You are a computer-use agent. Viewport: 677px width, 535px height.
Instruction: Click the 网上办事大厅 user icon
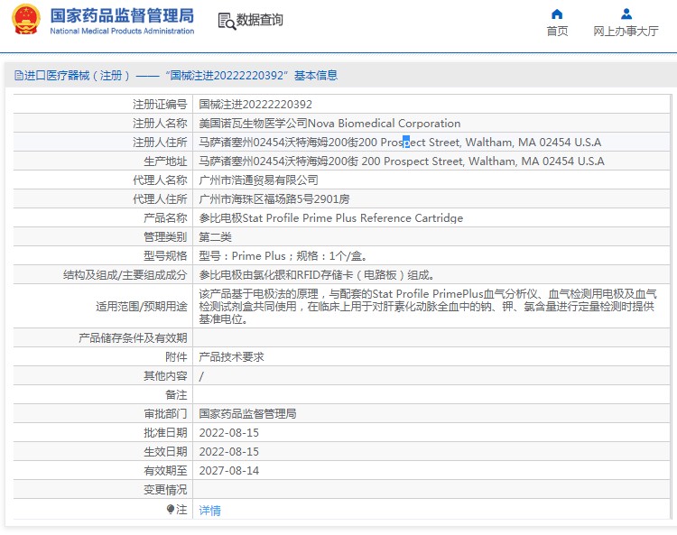pyautogui.click(x=626, y=14)
